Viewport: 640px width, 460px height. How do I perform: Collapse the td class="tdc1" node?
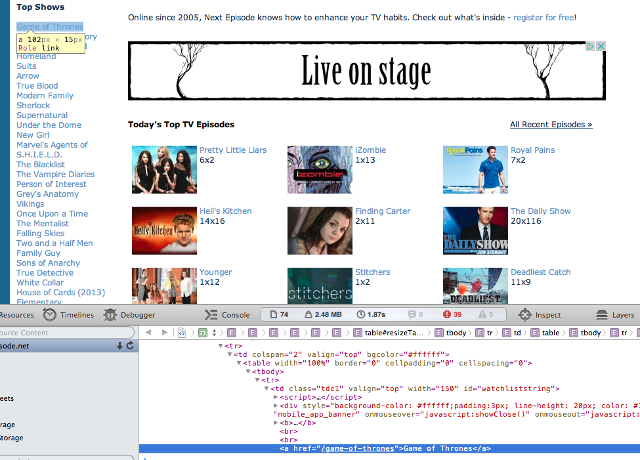coord(266,388)
